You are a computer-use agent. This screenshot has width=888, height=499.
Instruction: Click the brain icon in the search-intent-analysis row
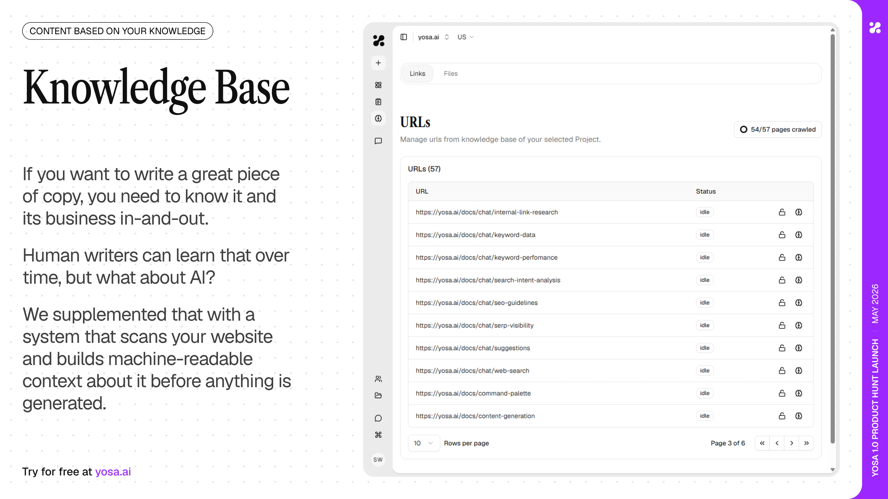point(799,280)
